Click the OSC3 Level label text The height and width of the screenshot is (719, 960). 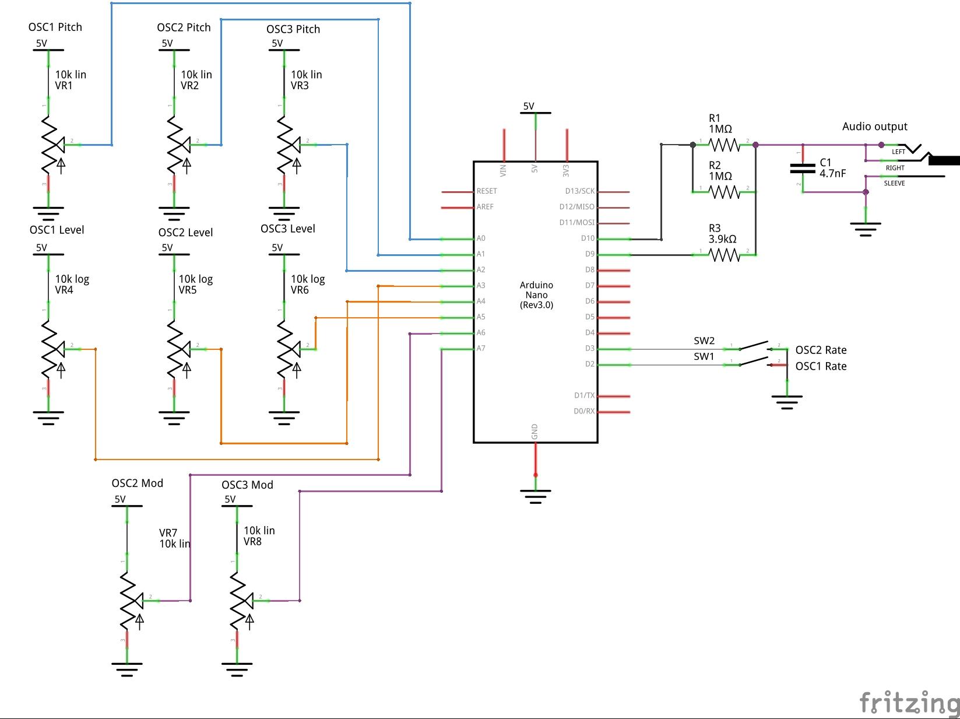tap(287, 228)
